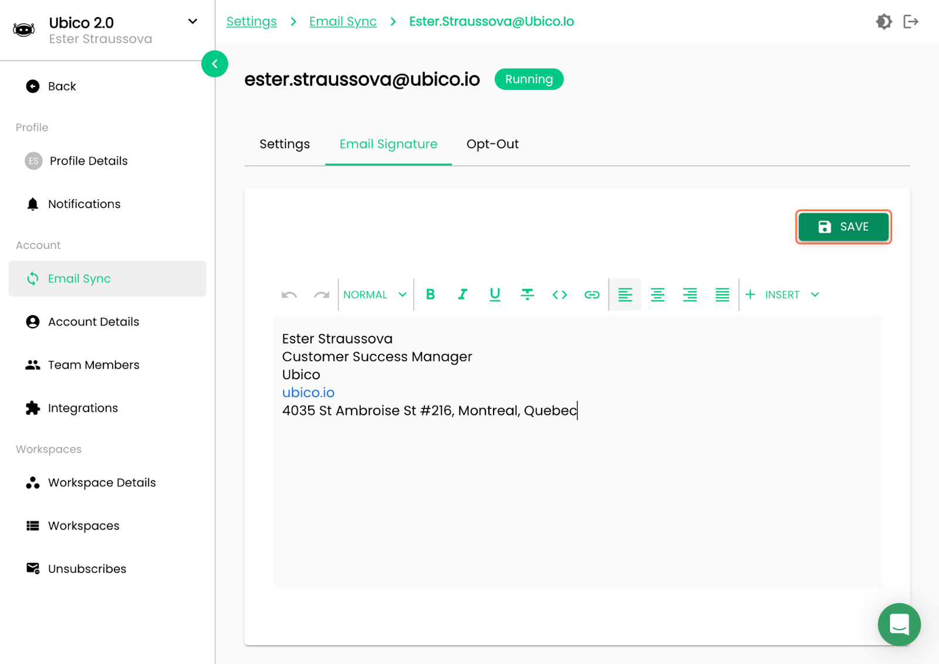This screenshot has height=664, width=939.
Task: Select Email Sync in sidebar
Action: click(x=107, y=279)
